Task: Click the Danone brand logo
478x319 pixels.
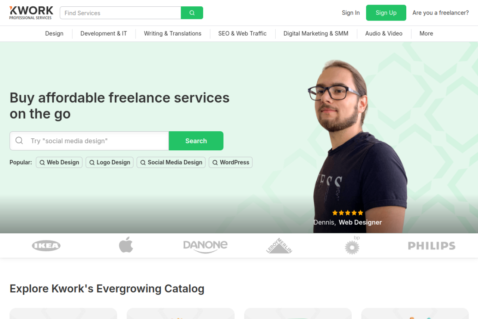Action: (205, 246)
